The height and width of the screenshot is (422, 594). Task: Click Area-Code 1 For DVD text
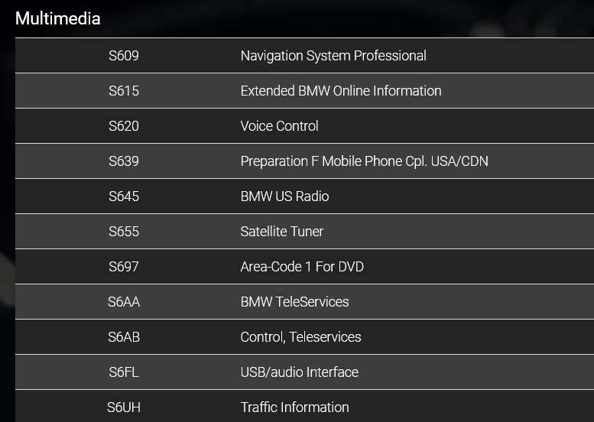302,267
